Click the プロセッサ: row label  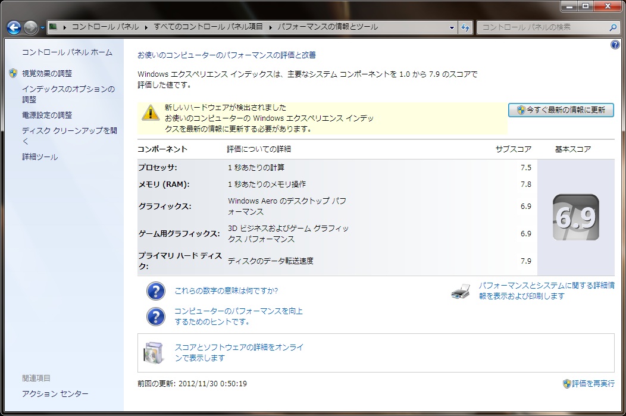158,168
